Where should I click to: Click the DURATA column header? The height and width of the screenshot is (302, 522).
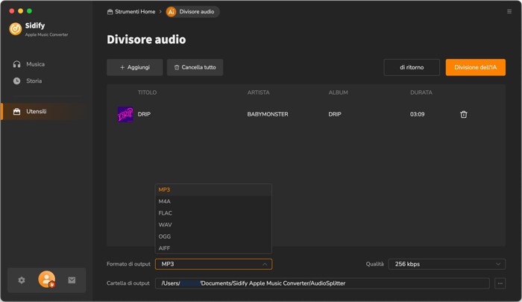421,92
